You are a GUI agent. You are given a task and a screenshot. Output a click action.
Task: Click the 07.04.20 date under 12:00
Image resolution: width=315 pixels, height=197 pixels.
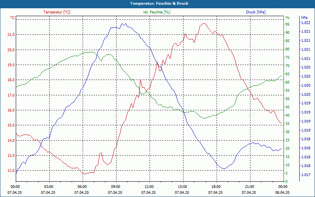148,192
